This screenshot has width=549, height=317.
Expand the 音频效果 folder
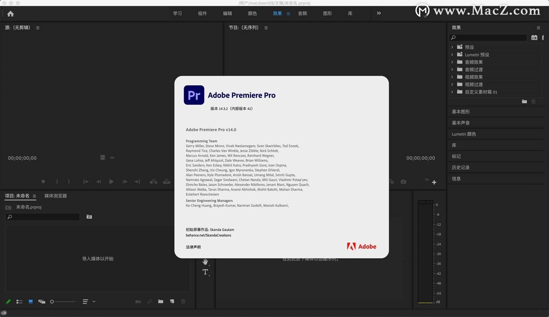pos(452,62)
